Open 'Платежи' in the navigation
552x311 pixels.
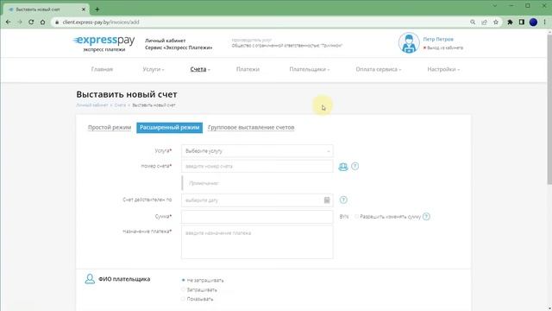click(x=248, y=69)
